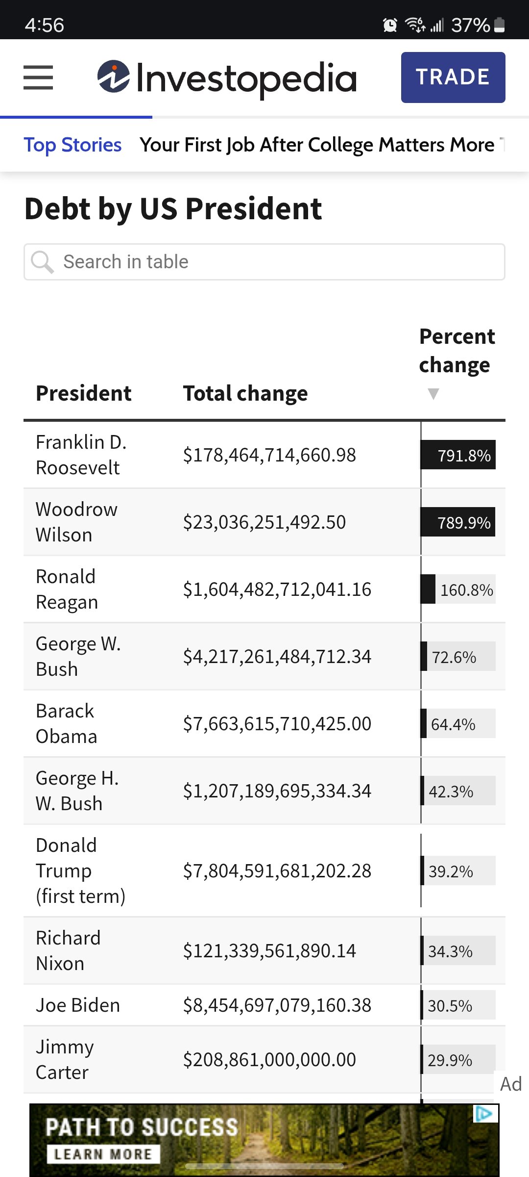Tap the battery indicator icon
The height and width of the screenshot is (1177, 529).
pos(500,25)
